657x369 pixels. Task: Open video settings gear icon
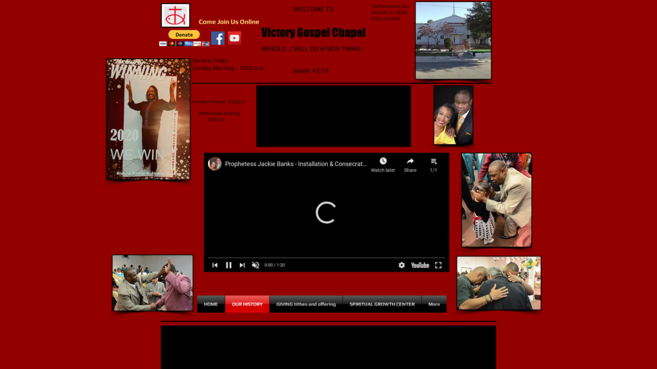(402, 265)
